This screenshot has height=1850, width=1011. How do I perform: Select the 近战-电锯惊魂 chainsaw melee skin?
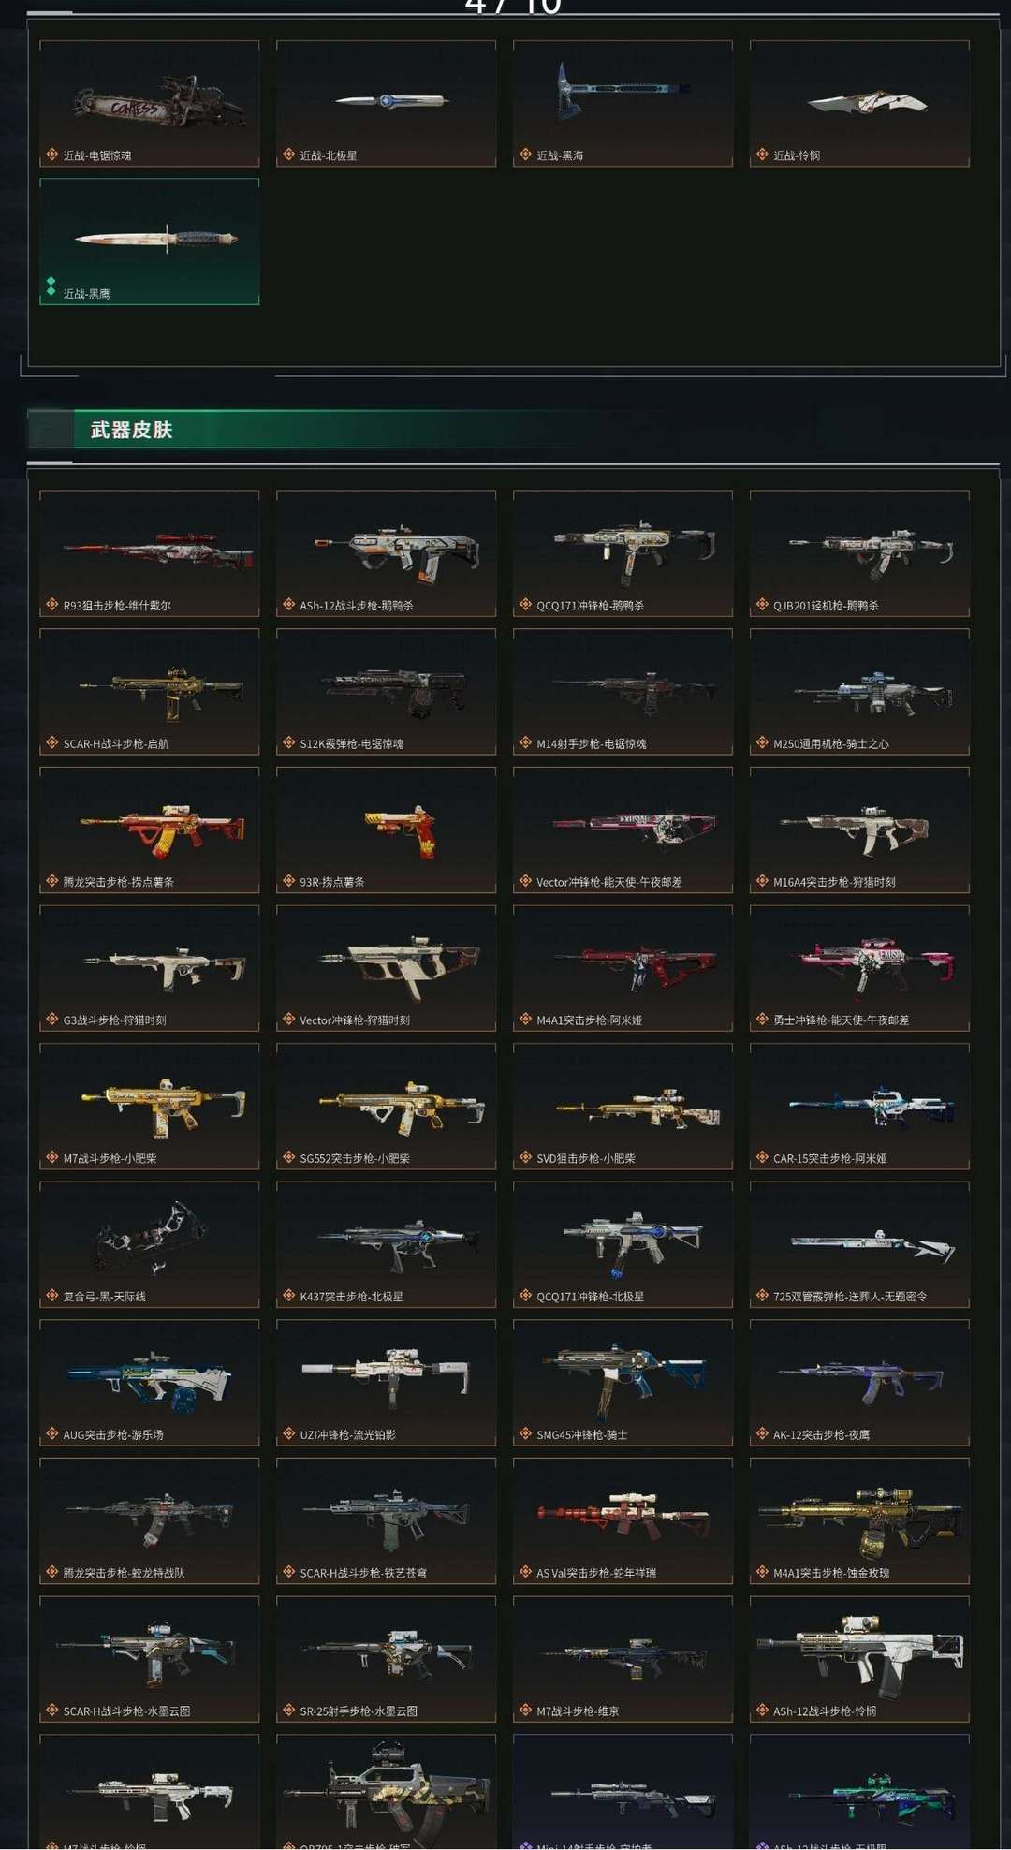150,104
